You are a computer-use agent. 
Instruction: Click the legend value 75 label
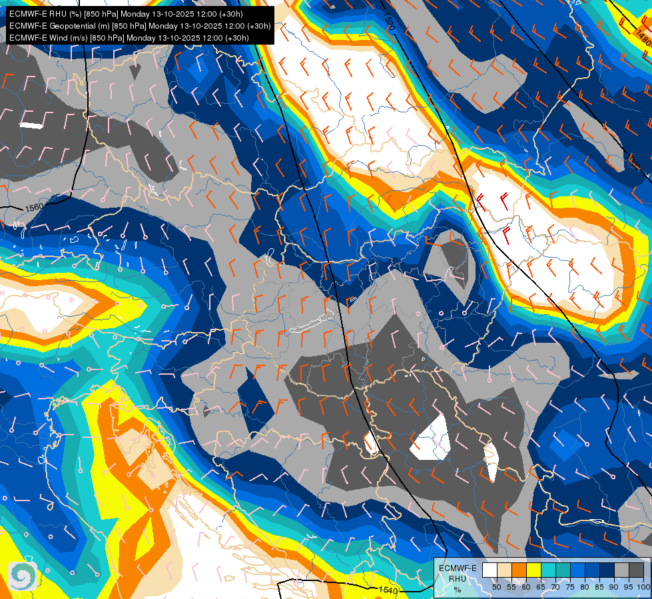pos(570,587)
